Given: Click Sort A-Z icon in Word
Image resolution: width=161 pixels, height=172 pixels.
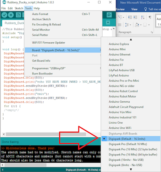Looking at the screenshot, I should [x=143, y=17].
